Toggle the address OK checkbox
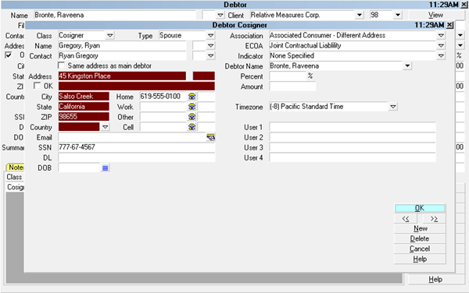The width and height of the screenshot is (469, 293). coord(37,86)
